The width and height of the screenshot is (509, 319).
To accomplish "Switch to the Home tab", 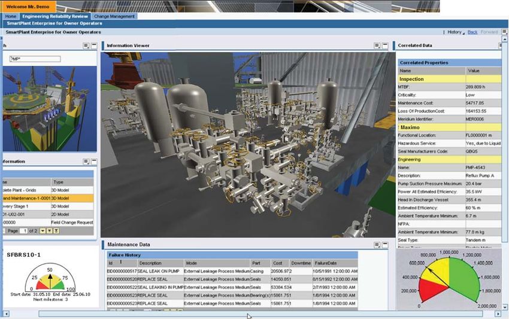I will (x=10, y=16).
